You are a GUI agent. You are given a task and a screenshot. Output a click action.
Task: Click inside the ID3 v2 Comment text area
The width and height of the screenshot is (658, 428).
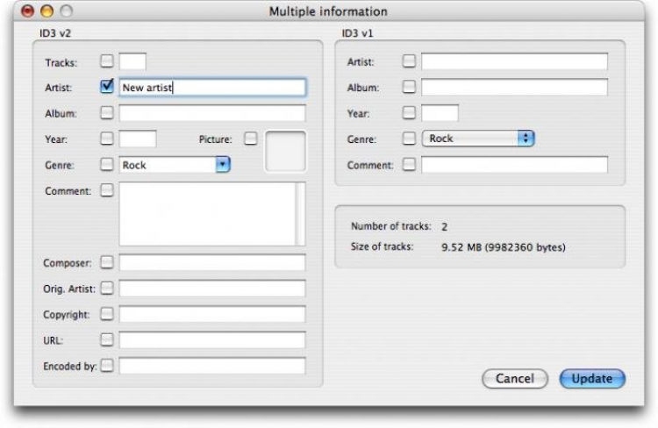coord(207,214)
